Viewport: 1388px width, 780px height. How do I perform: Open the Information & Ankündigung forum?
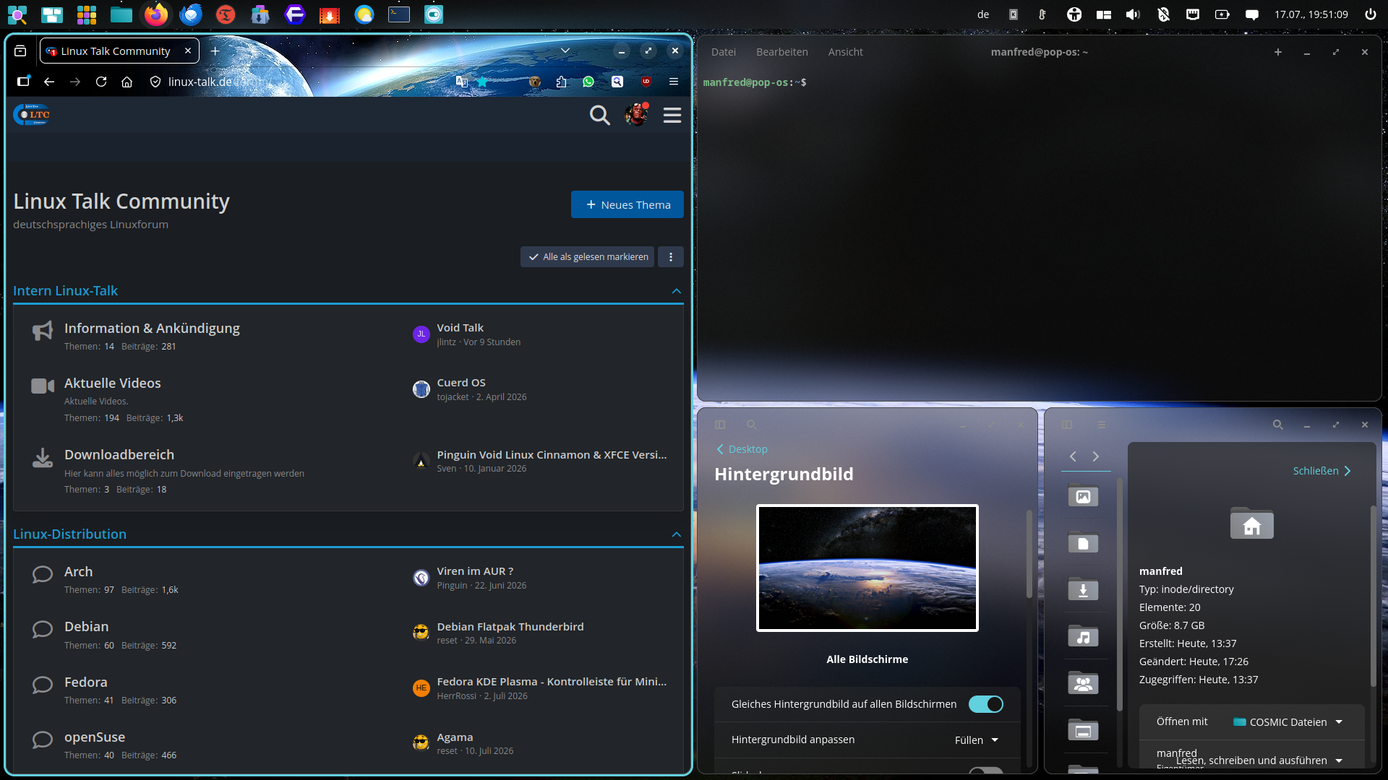[152, 329]
